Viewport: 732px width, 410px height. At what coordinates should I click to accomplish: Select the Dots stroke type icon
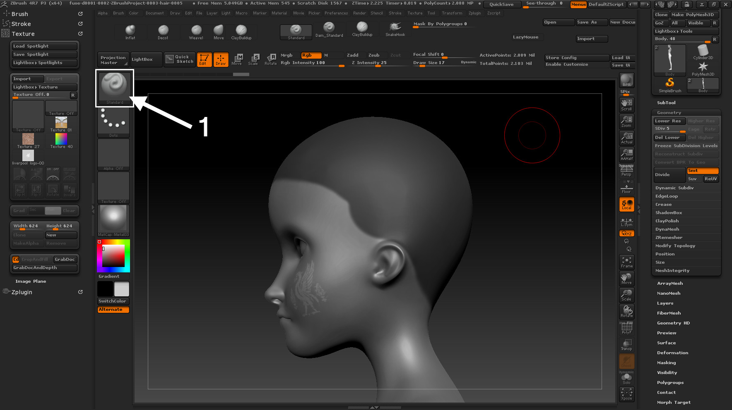point(113,122)
